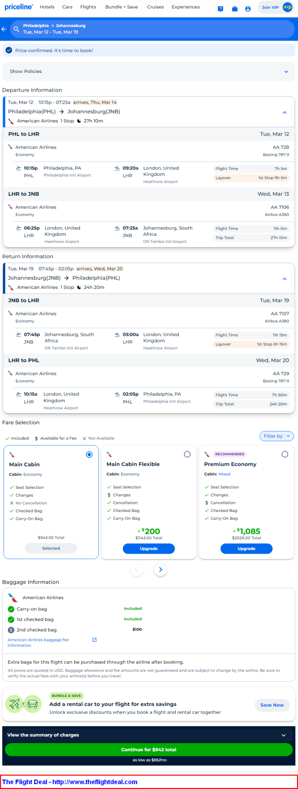The image size is (298, 789).
Task: Click flight number AA 728
Action: point(281,147)
